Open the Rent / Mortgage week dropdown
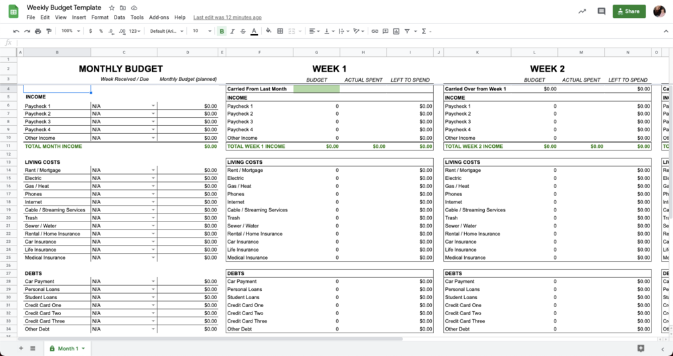Screen dimensions: 673x356 [x=153, y=170]
